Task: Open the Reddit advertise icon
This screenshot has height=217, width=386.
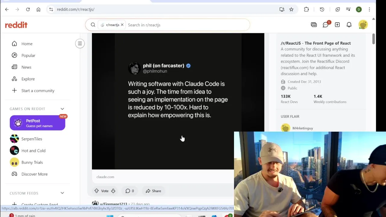Action: tap(314, 25)
